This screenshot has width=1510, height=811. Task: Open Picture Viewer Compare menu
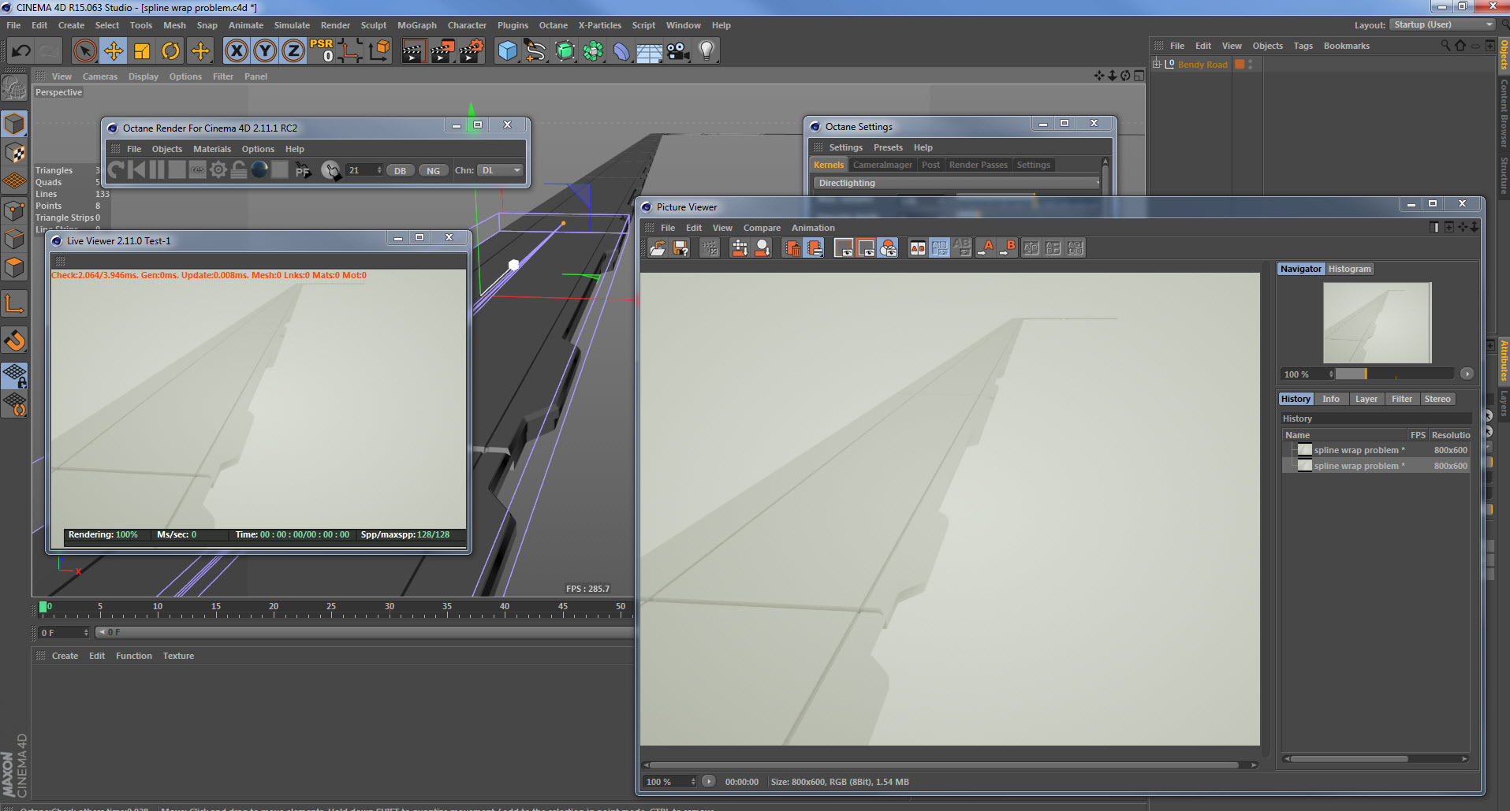762,228
